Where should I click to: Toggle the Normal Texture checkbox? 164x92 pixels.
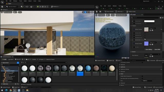pos(134,43)
